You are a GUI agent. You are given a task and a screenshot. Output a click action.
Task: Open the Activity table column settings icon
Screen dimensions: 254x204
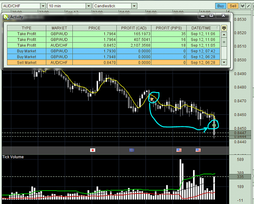pos(224,28)
